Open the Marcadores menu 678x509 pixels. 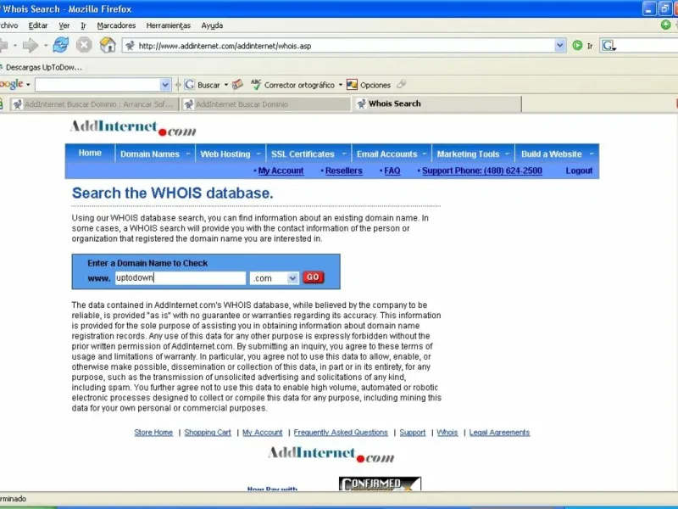point(116,25)
